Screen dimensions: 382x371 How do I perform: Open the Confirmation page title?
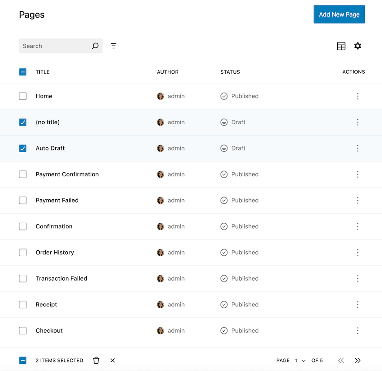tap(54, 226)
